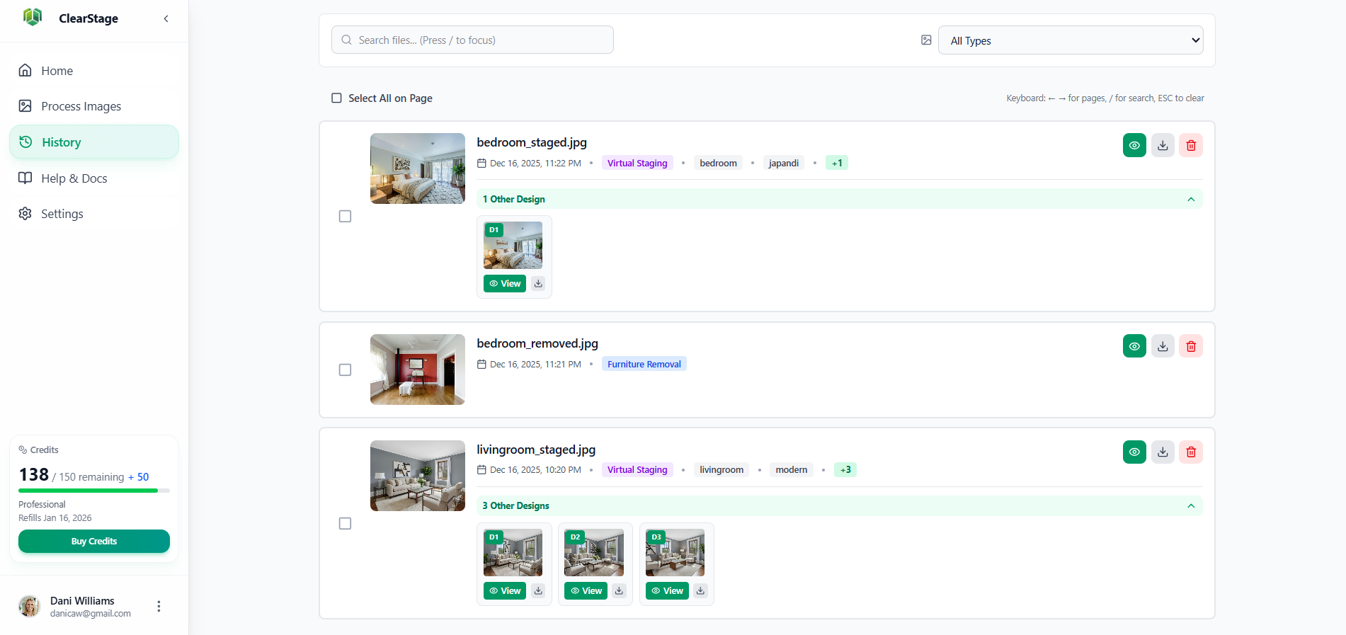1346x635 pixels.
Task: Open the livingroom_staged.jpg main thumbnail
Action: click(x=418, y=476)
